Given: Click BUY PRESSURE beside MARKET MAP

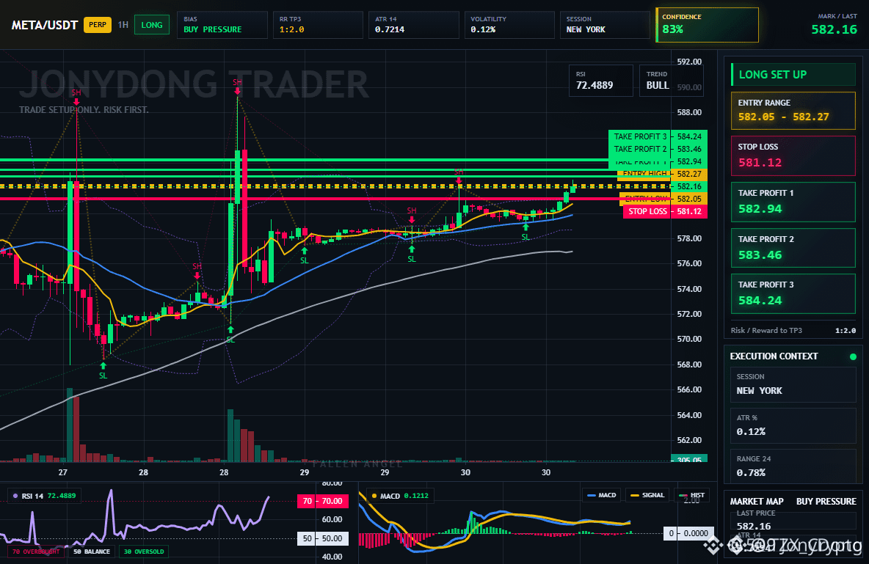Looking at the screenshot, I should click(826, 502).
